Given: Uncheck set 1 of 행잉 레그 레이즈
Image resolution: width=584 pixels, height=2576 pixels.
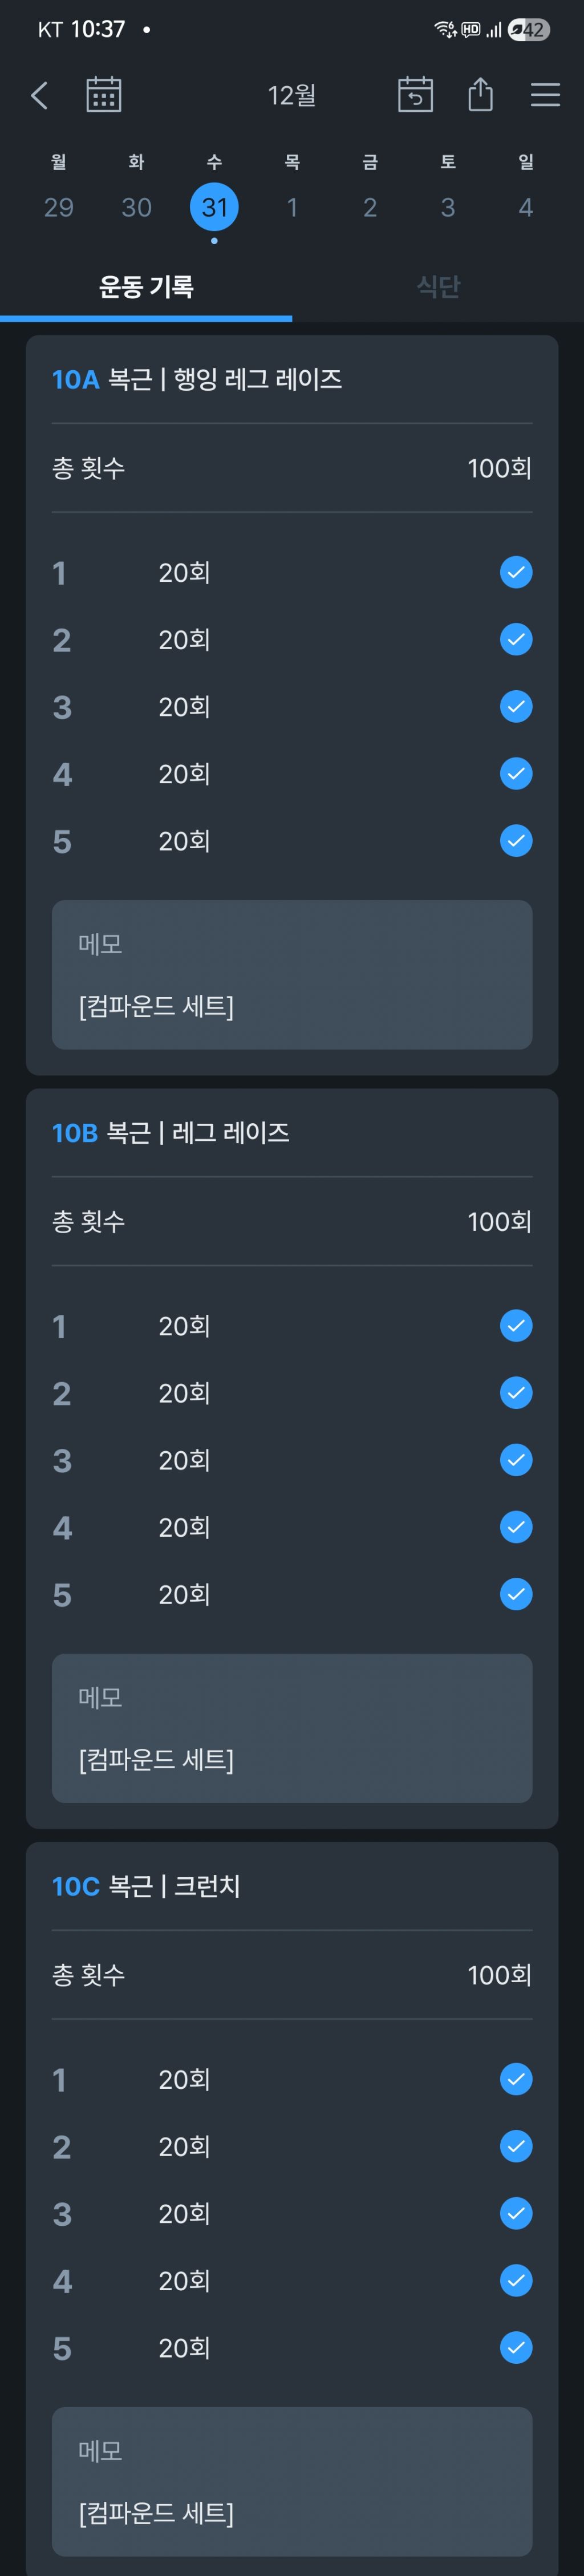Looking at the screenshot, I should click(x=515, y=572).
